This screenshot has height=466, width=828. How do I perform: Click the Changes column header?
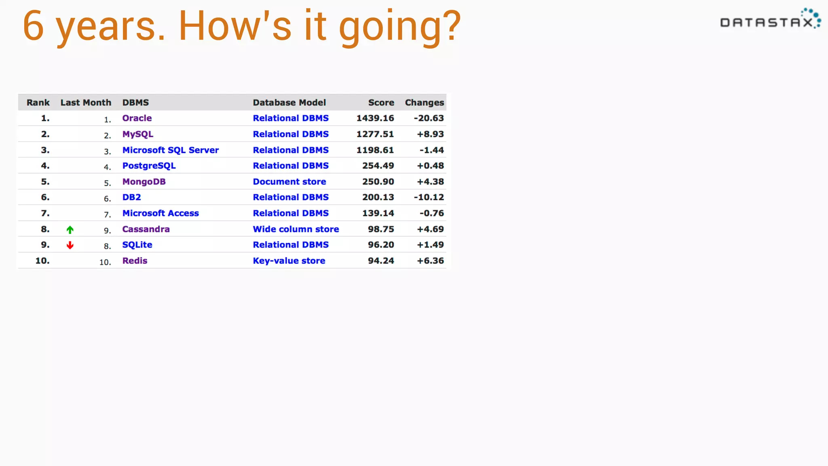tap(424, 103)
